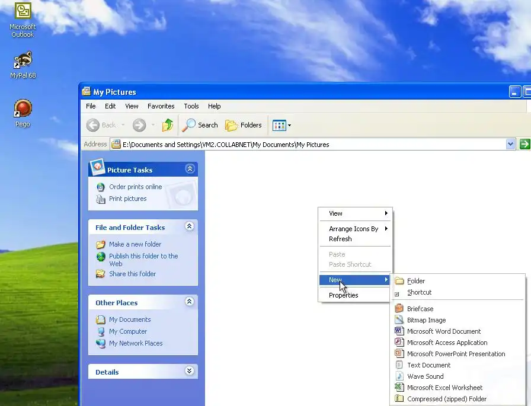Create a new Folder from submenu
This screenshot has width=531, height=406.
pos(458,281)
